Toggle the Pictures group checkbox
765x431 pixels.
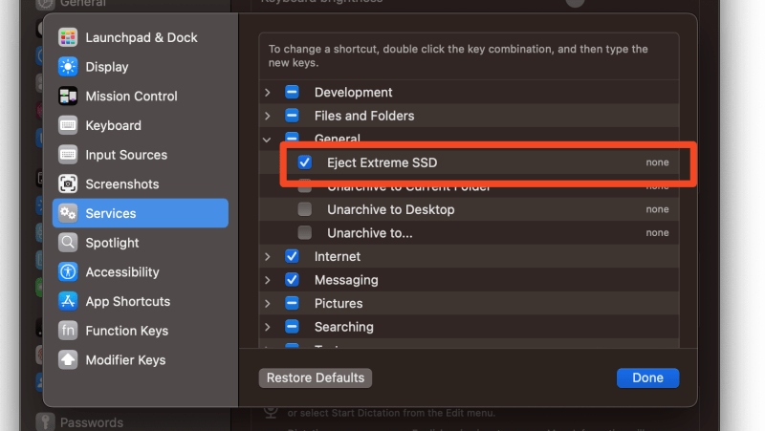[292, 303]
